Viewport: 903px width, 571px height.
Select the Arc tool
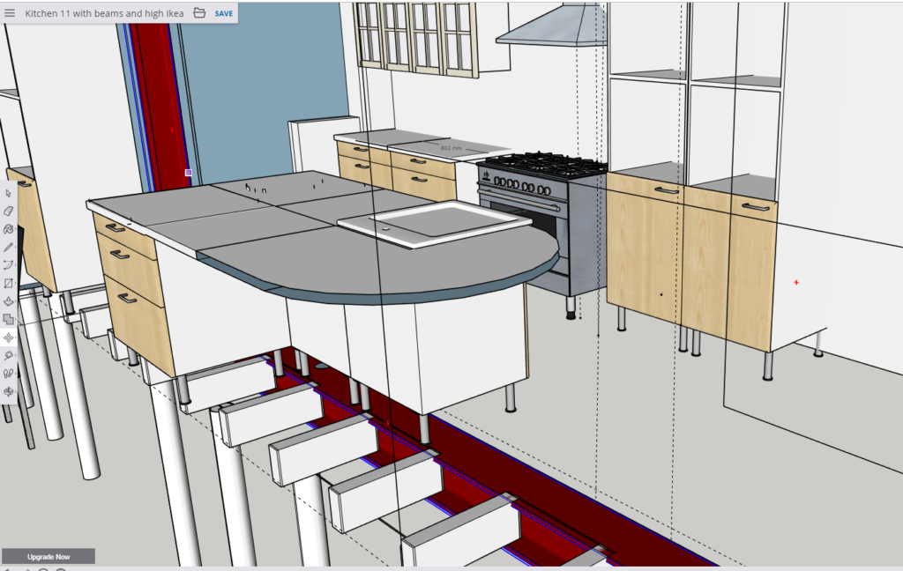click(9, 265)
